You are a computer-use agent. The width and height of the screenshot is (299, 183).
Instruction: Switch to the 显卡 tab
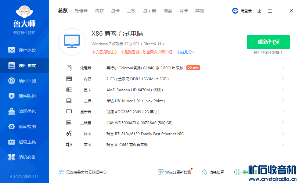[x=115, y=11]
